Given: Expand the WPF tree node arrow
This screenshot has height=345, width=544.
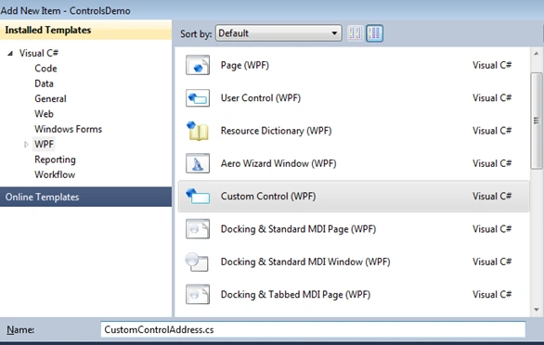Looking at the screenshot, I should (x=26, y=145).
